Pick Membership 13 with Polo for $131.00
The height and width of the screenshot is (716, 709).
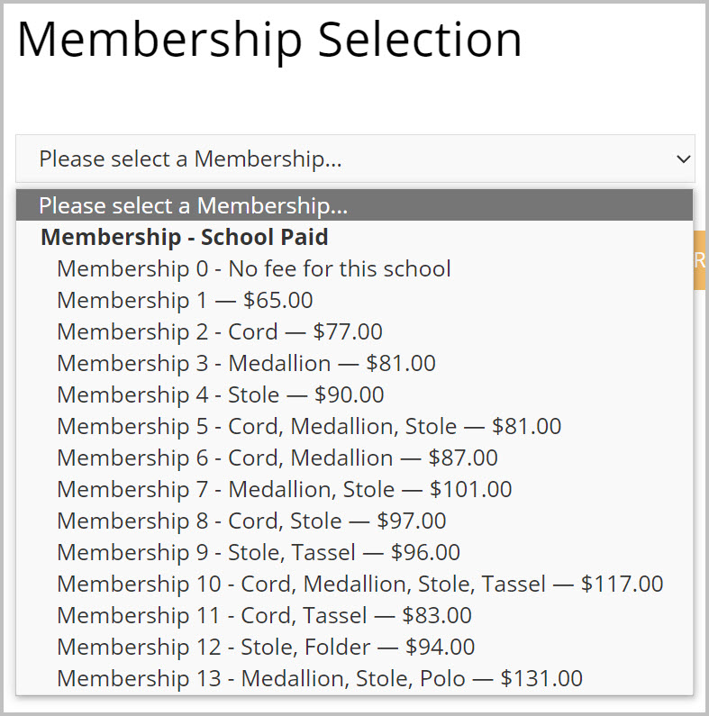point(319,678)
